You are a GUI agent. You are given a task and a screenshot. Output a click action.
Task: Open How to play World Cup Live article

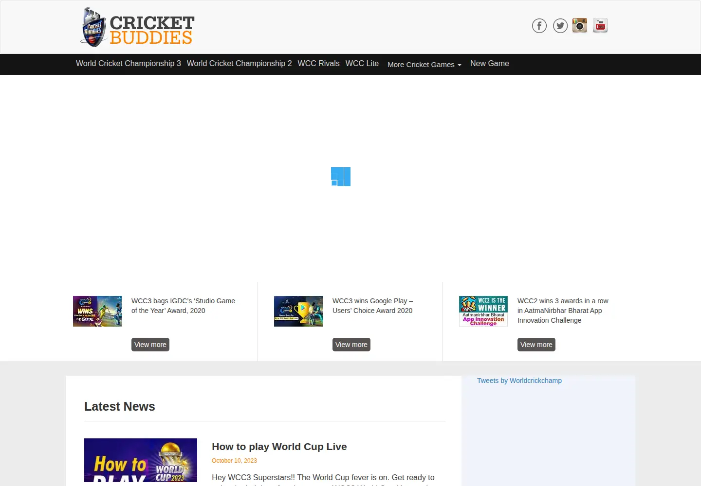[279, 447]
